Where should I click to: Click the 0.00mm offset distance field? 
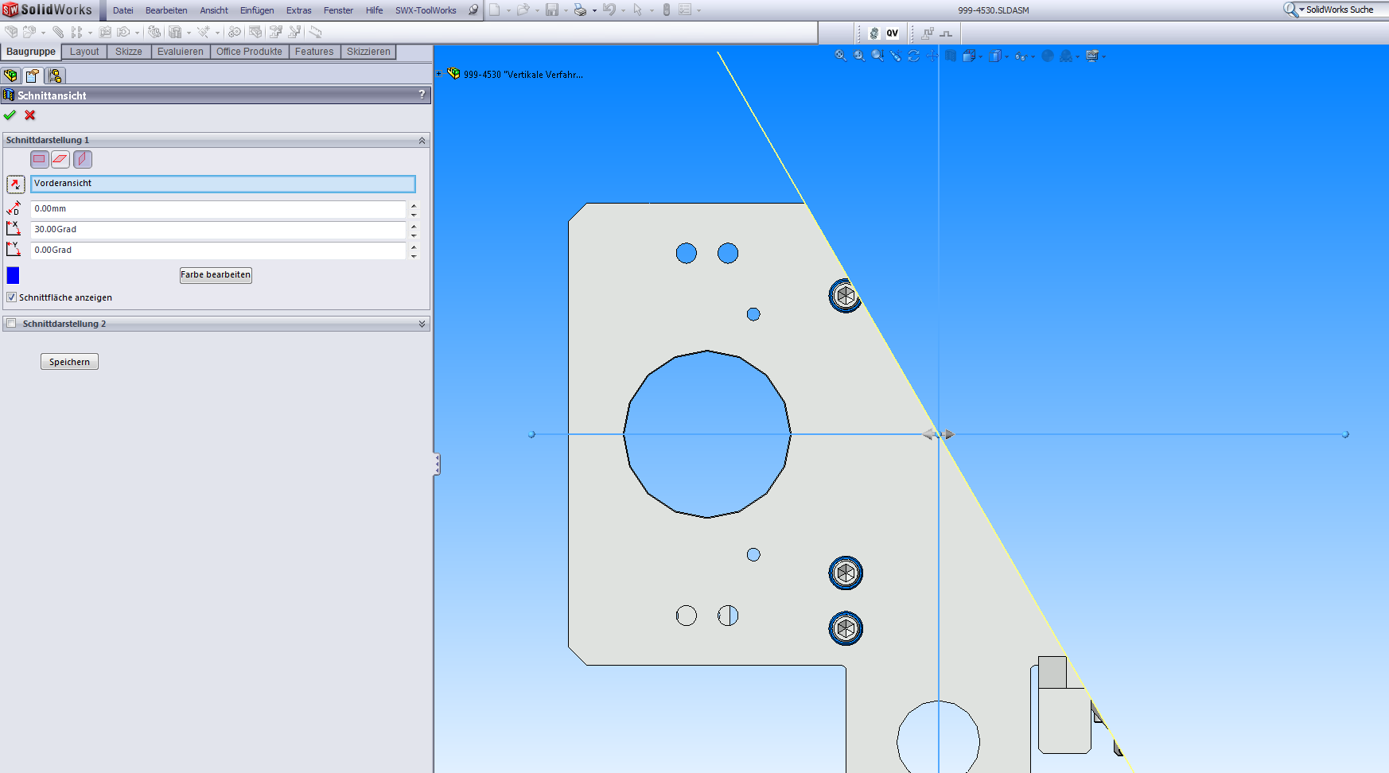point(218,209)
